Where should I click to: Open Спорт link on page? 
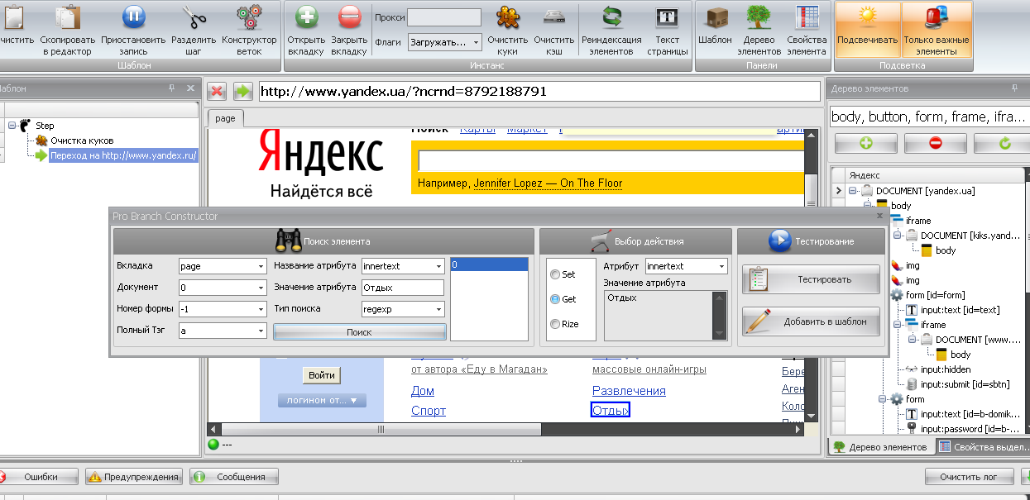[429, 411]
